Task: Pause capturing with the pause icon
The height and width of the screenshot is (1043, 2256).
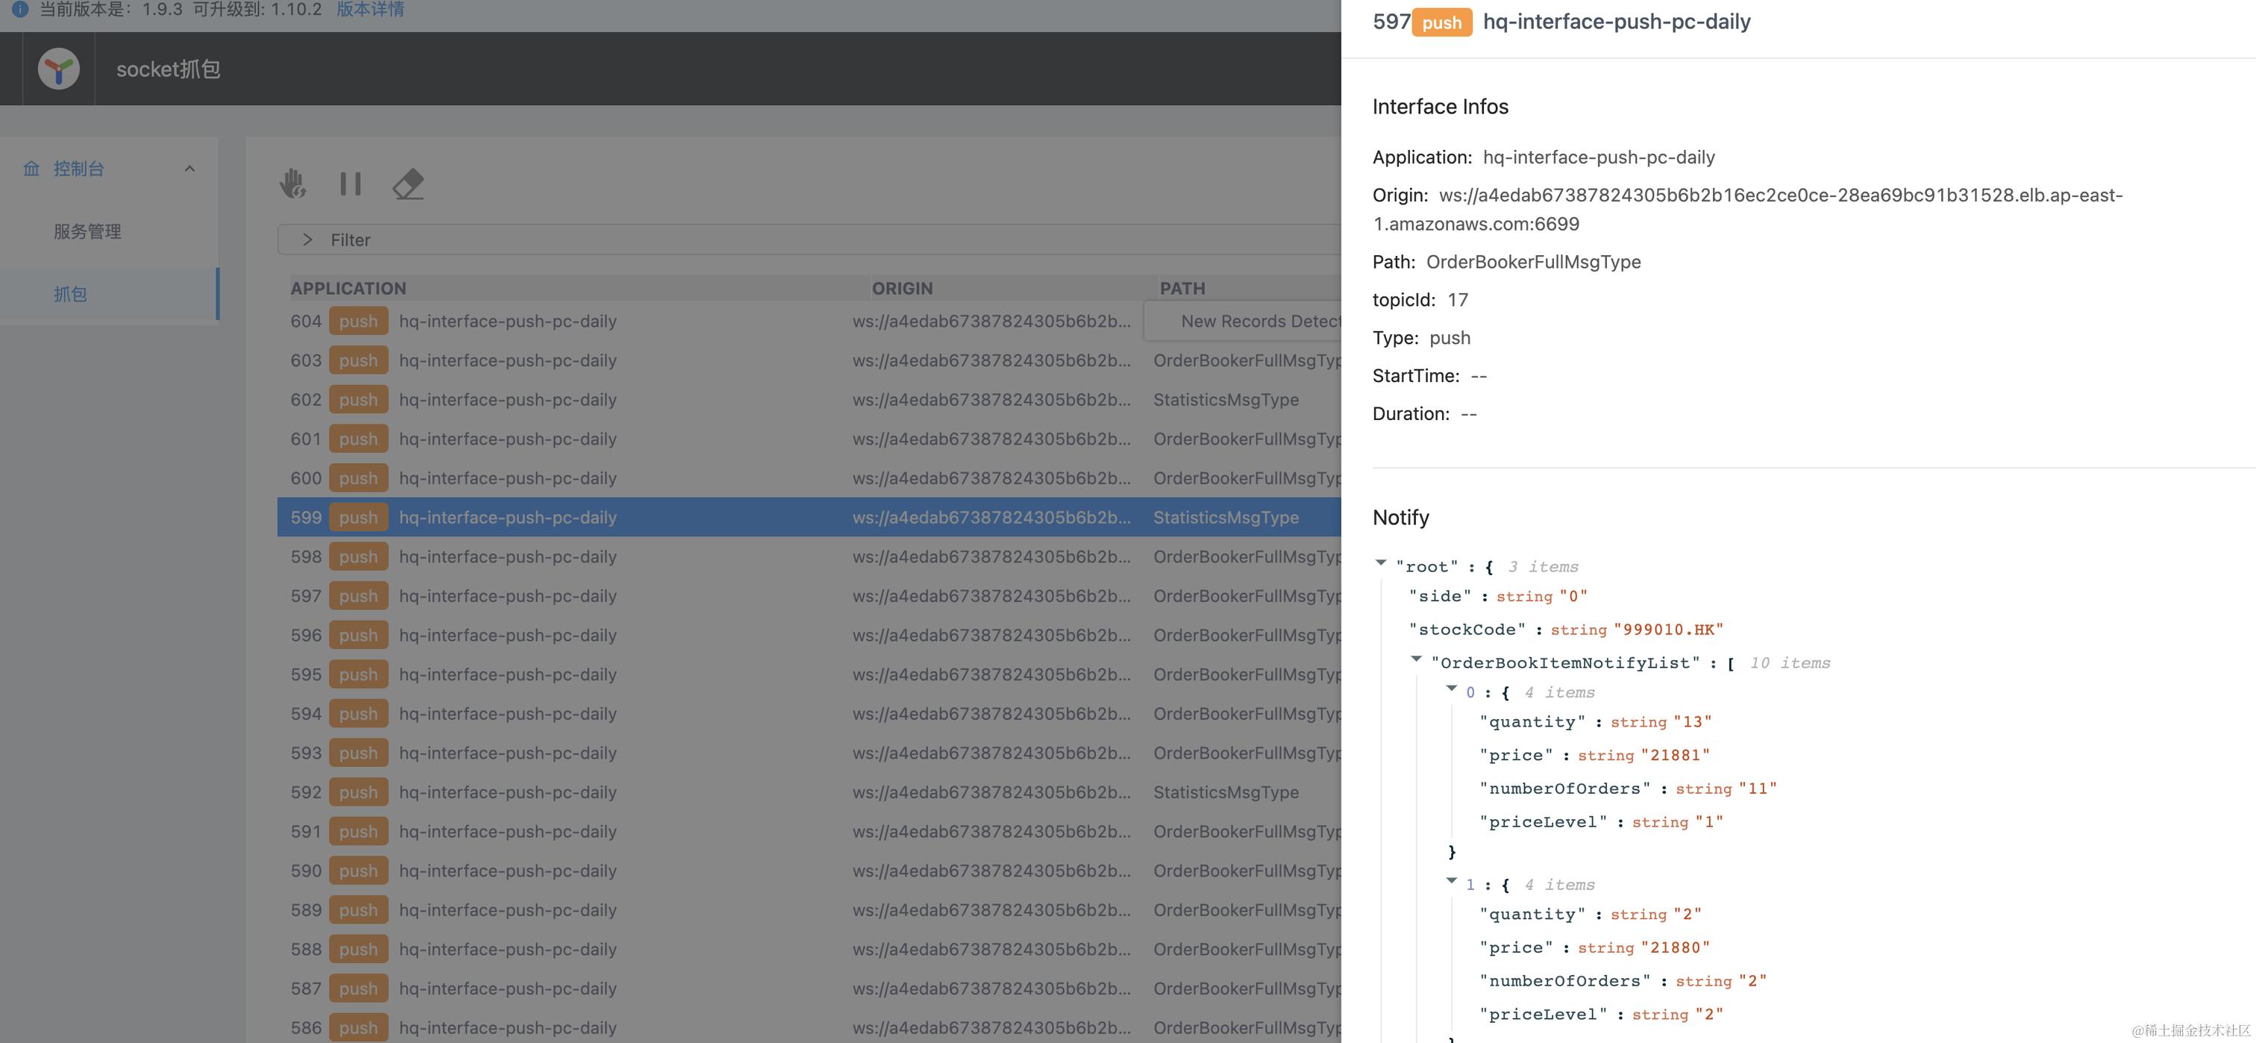Action: [351, 184]
